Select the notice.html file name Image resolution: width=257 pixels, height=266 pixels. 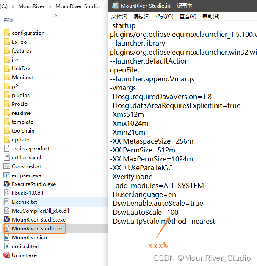25,246
